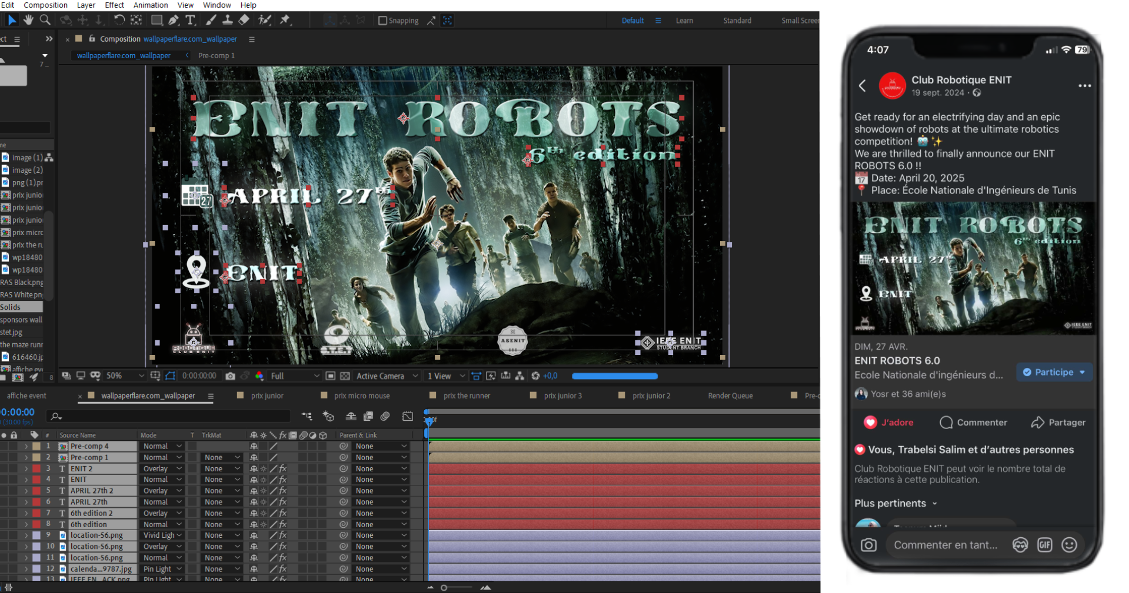Screen dimensions: 1129x593
Task: Open the Vivid Light mode dropdown
Action: pos(162,535)
